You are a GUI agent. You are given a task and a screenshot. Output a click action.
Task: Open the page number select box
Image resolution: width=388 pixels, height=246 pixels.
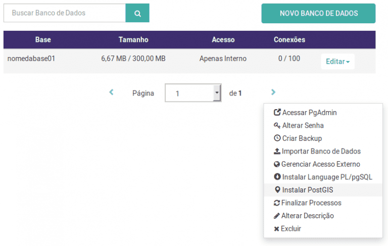tap(193, 93)
